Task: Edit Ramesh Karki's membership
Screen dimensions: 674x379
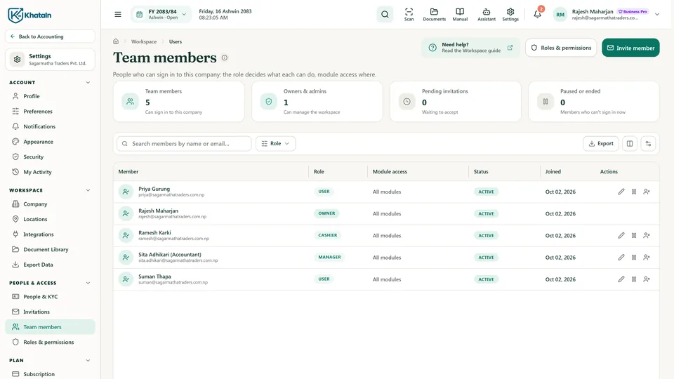Action: coord(621,236)
